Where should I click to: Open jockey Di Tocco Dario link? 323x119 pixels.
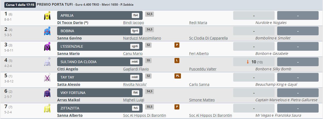73,23
